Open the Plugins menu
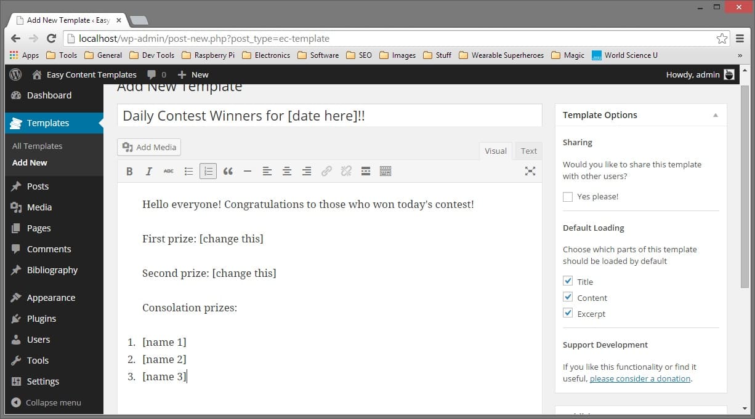 coord(54,319)
